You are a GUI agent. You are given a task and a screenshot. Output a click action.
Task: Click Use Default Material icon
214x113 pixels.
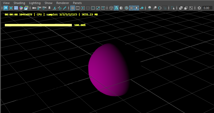121,8
